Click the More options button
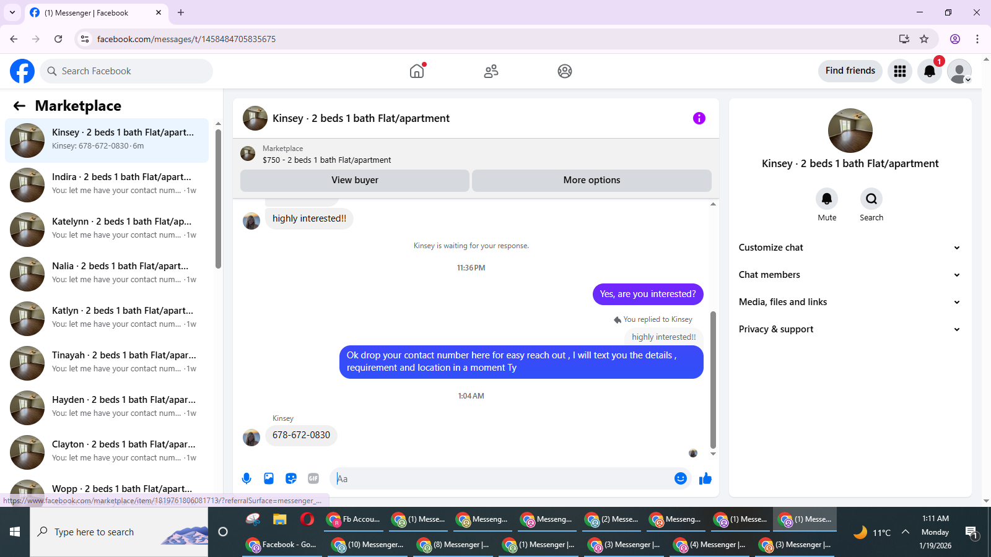Viewport: 991px width, 557px height. (592, 180)
